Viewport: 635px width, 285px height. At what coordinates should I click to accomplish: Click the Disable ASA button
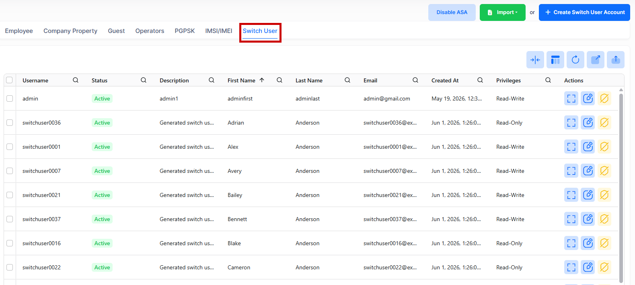452,12
